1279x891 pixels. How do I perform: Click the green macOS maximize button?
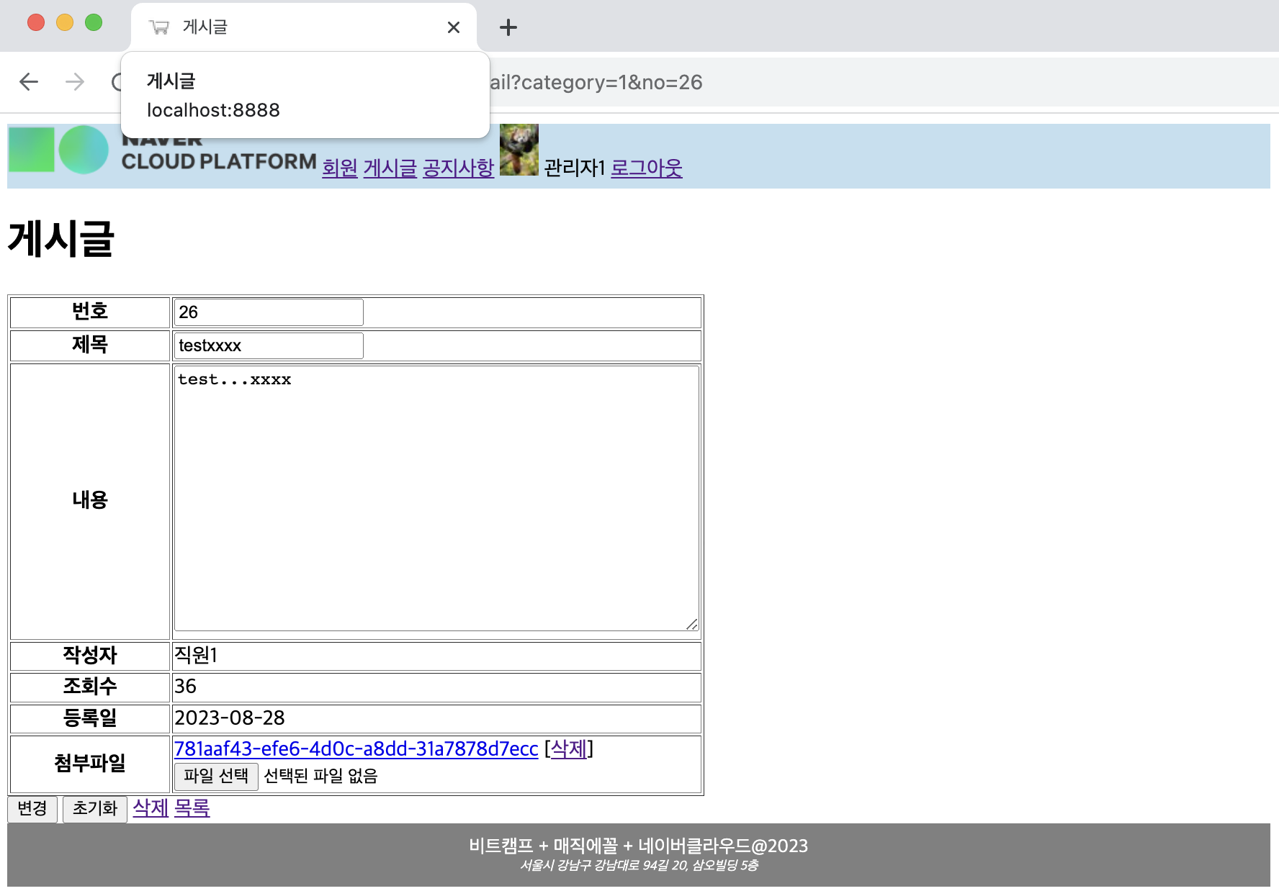94,22
